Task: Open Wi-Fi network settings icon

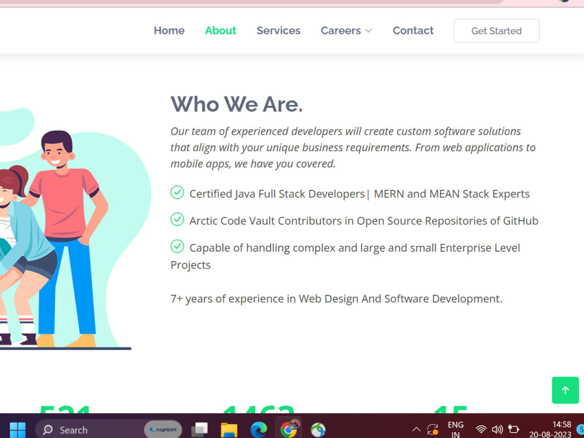Action: click(481, 429)
